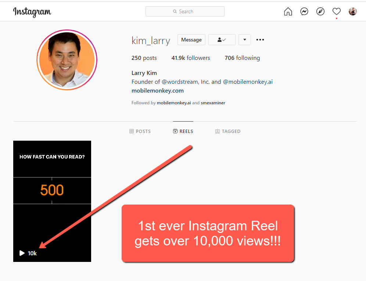Image resolution: width=366 pixels, height=281 pixels.
Task: Expand the suggested accounts dropdown arrow
Action: 245,40
